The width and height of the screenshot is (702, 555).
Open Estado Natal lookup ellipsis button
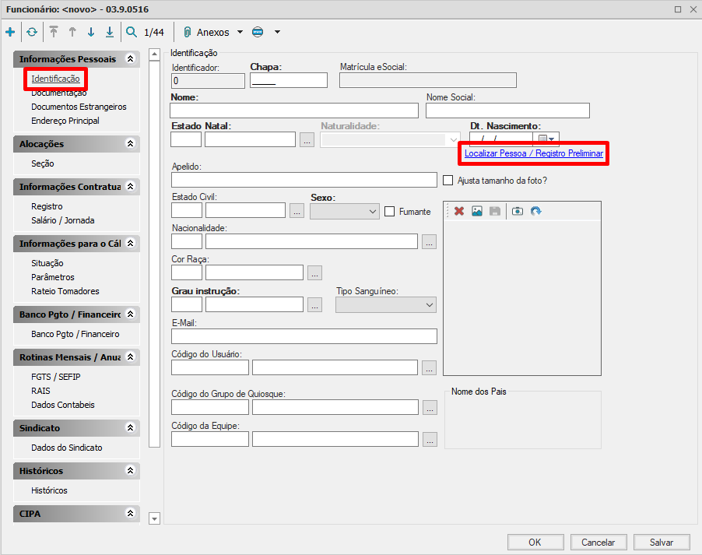click(x=307, y=140)
